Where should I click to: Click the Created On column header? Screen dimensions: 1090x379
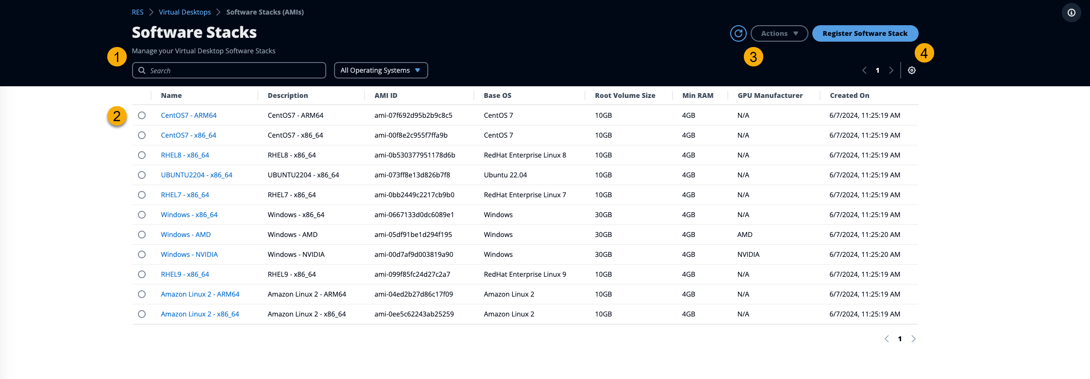849,95
